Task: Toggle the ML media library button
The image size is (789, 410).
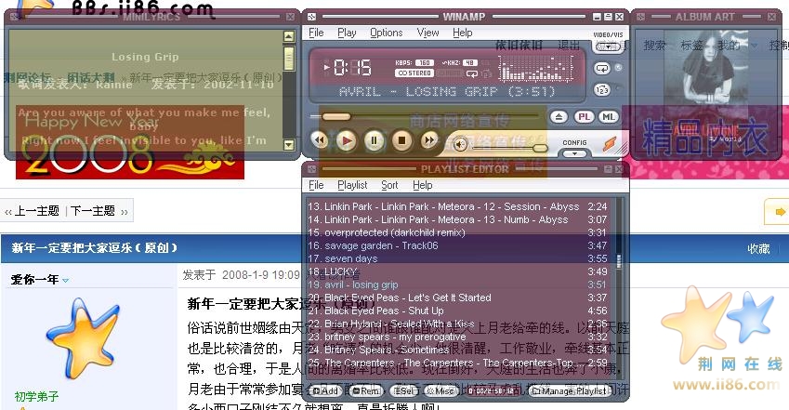Action: (607, 117)
